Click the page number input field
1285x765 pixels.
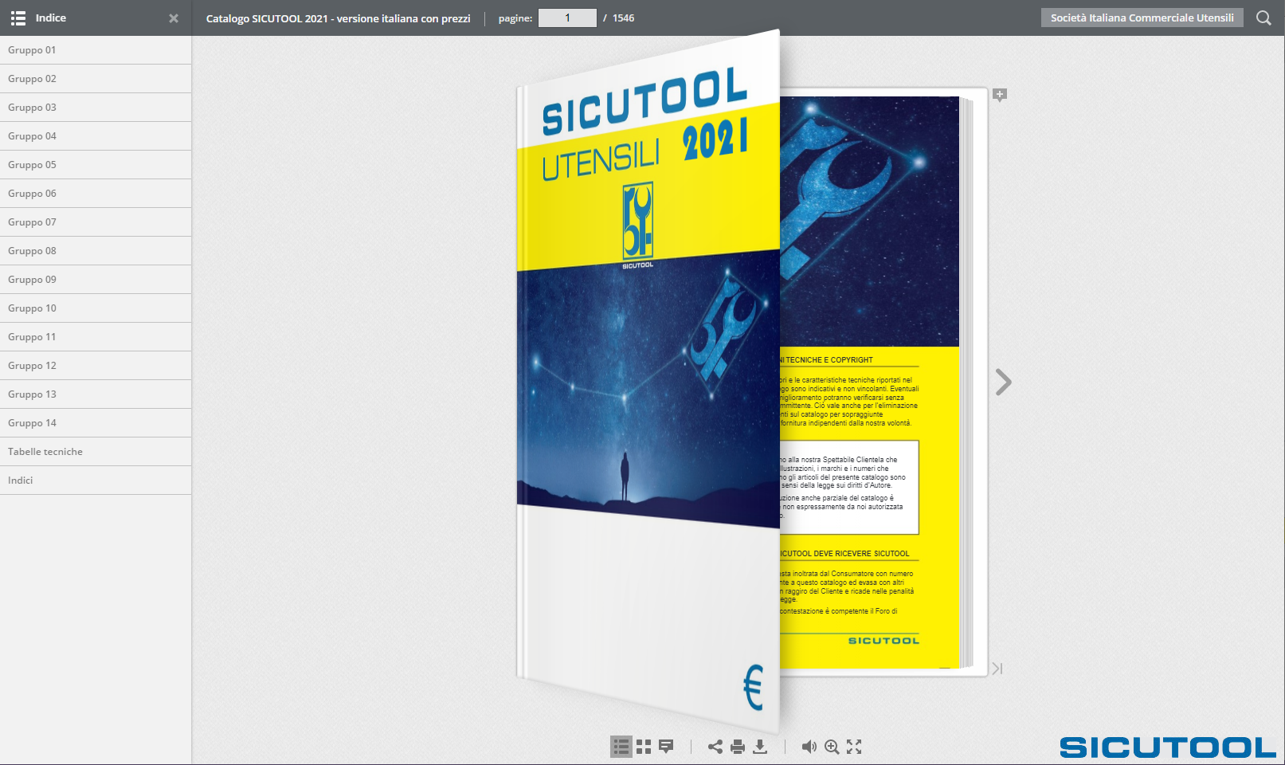(x=567, y=18)
